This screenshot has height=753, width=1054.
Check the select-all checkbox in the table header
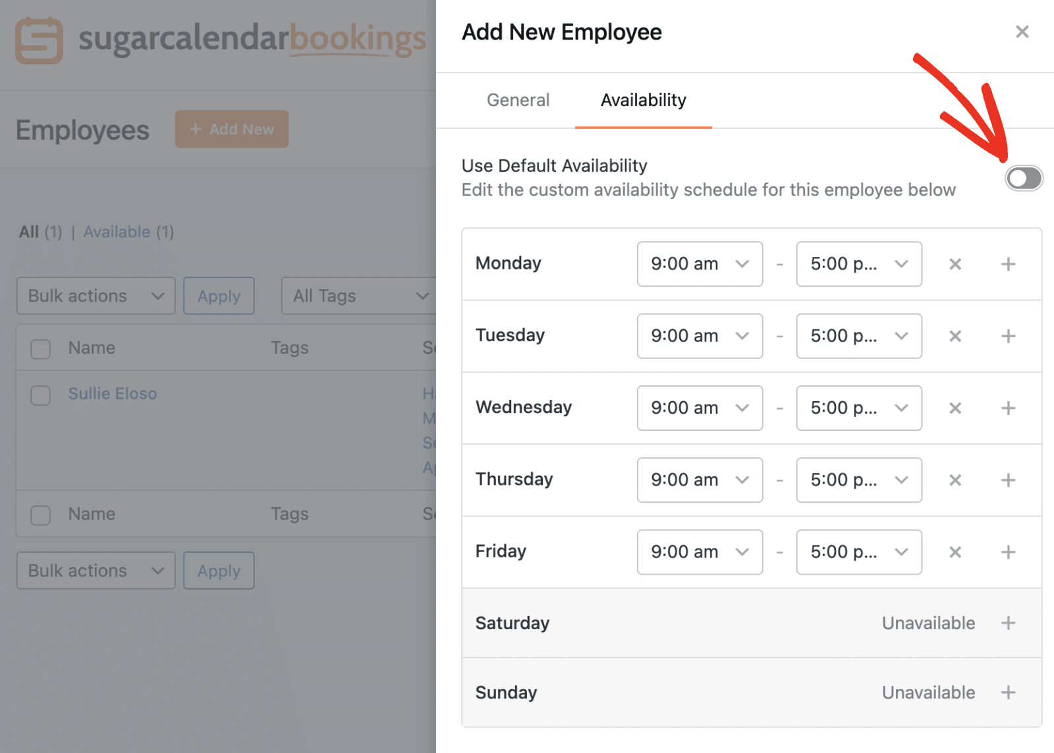pos(40,349)
